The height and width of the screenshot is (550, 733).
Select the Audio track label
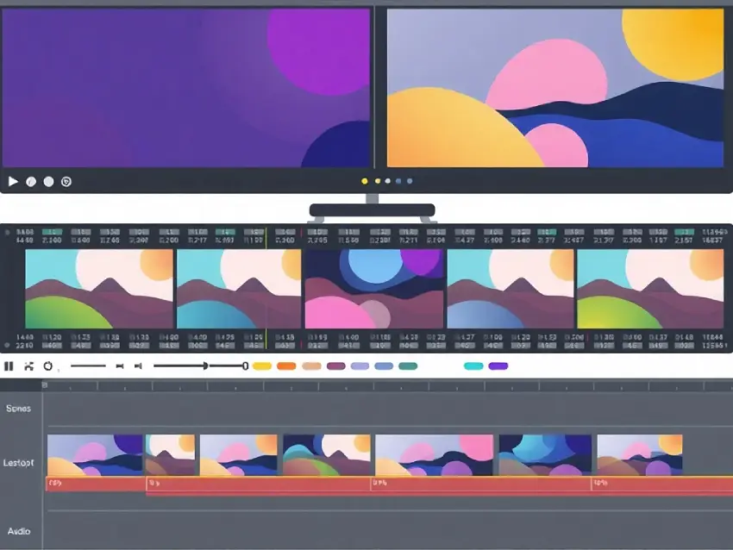tap(19, 531)
